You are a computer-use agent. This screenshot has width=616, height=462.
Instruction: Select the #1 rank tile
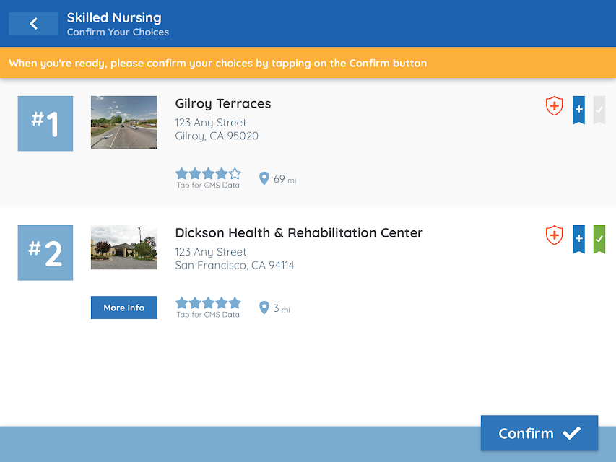pyautogui.click(x=45, y=123)
